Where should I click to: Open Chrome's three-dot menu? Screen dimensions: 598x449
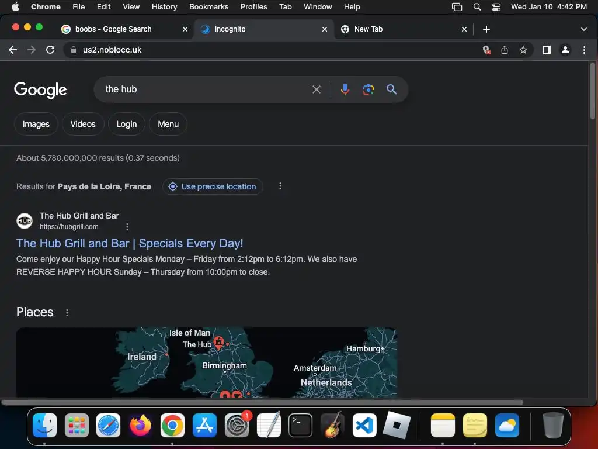(x=584, y=50)
